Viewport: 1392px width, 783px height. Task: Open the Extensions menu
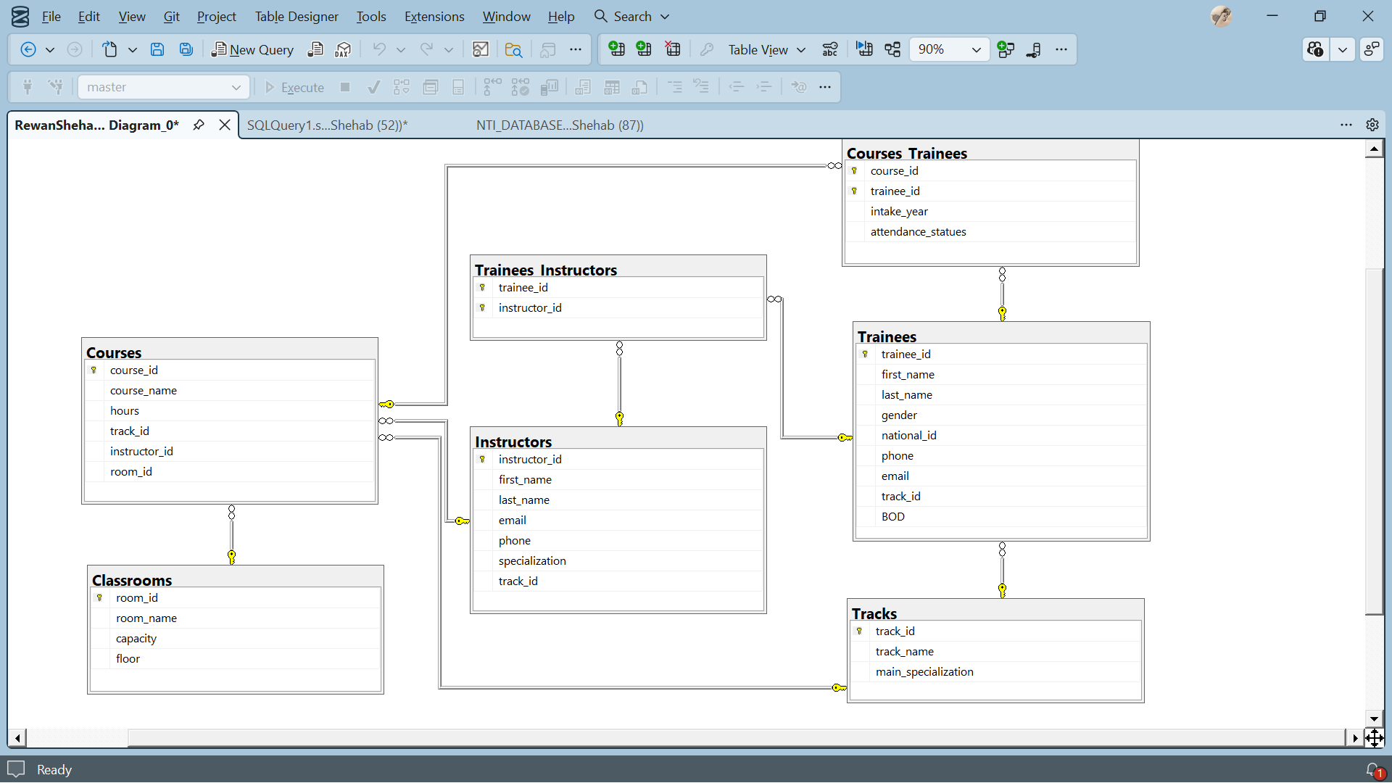tap(434, 16)
